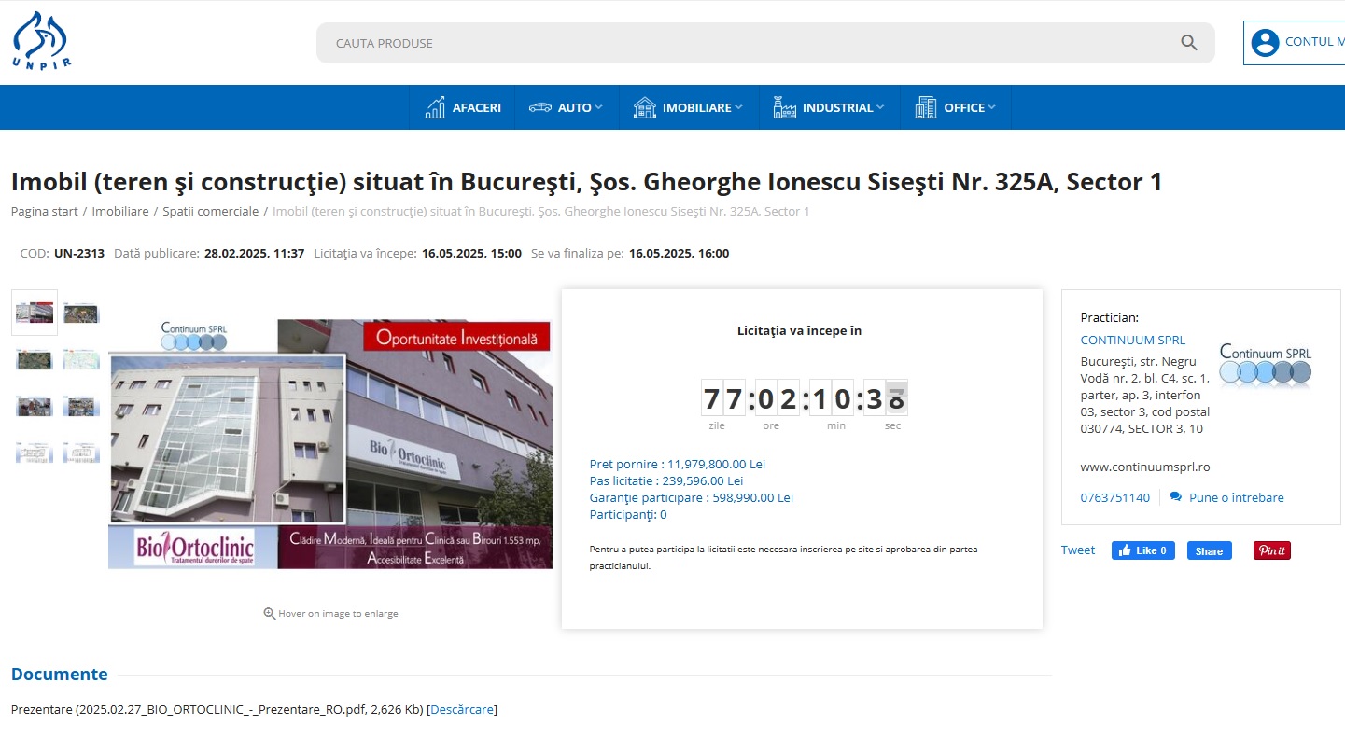Click the Imobiliare house icon
The width and height of the screenshot is (1345, 752).
pyautogui.click(x=644, y=107)
